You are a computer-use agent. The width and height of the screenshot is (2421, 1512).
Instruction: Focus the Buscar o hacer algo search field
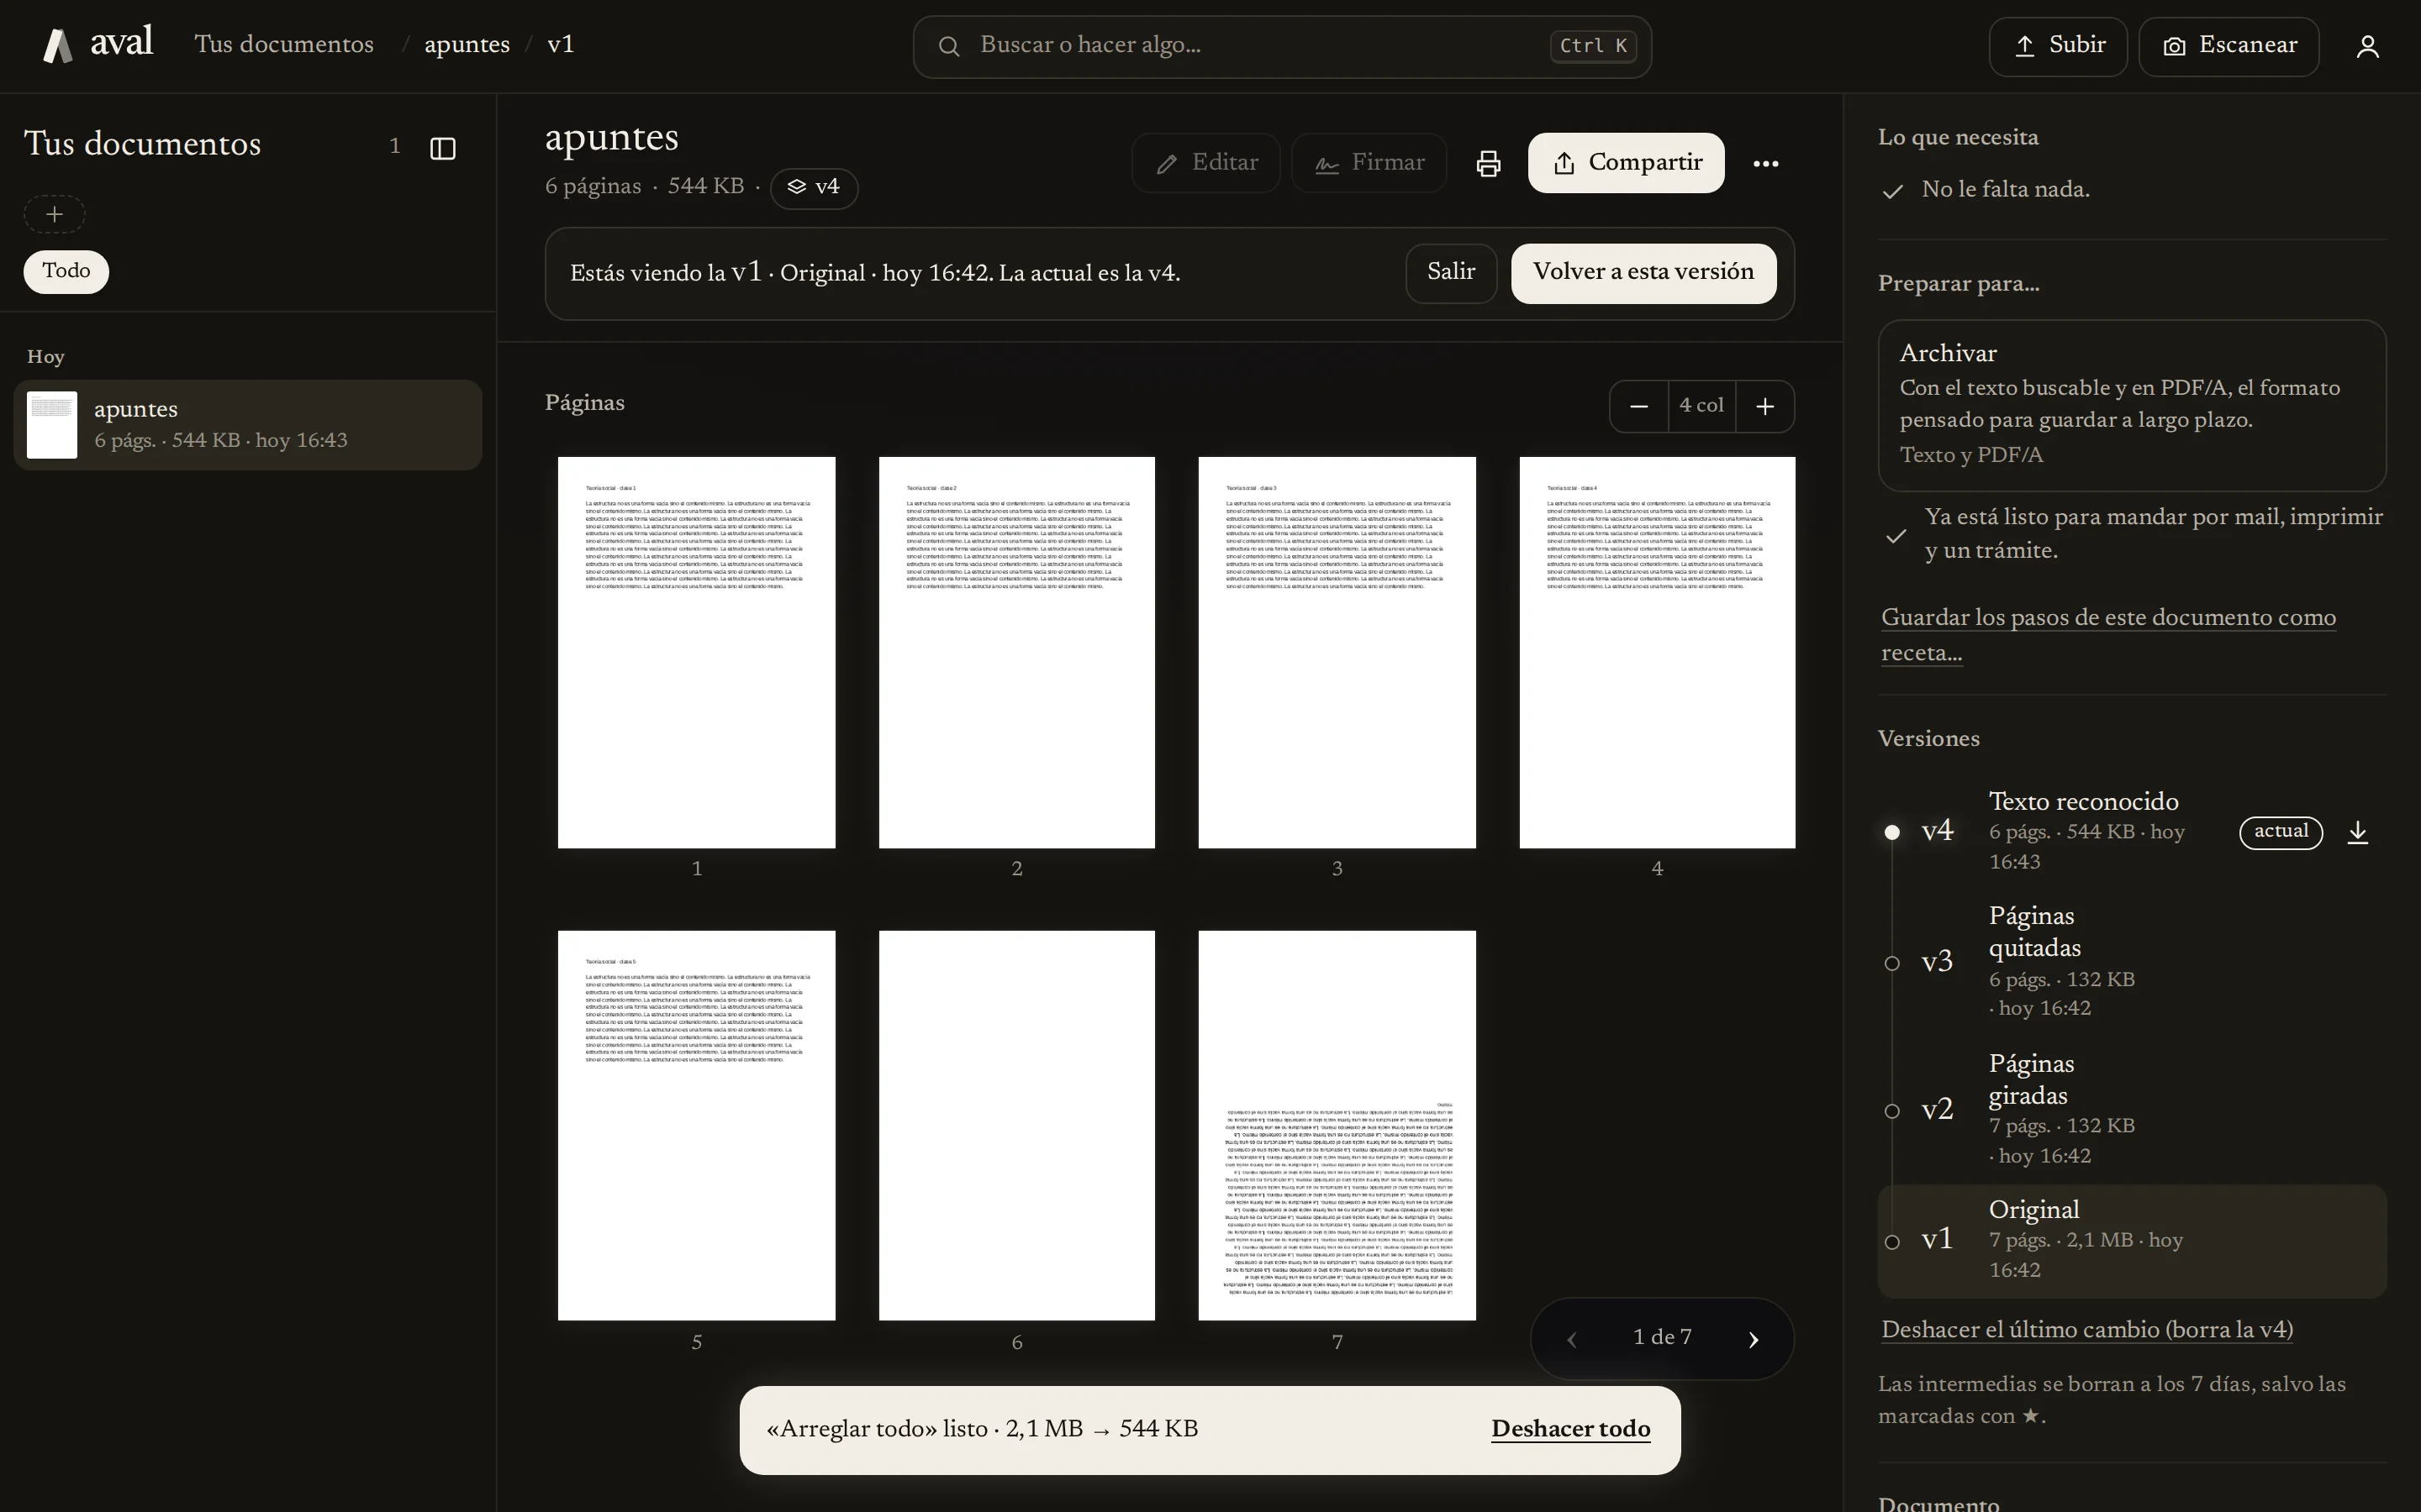pyautogui.click(x=1281, y=46)
